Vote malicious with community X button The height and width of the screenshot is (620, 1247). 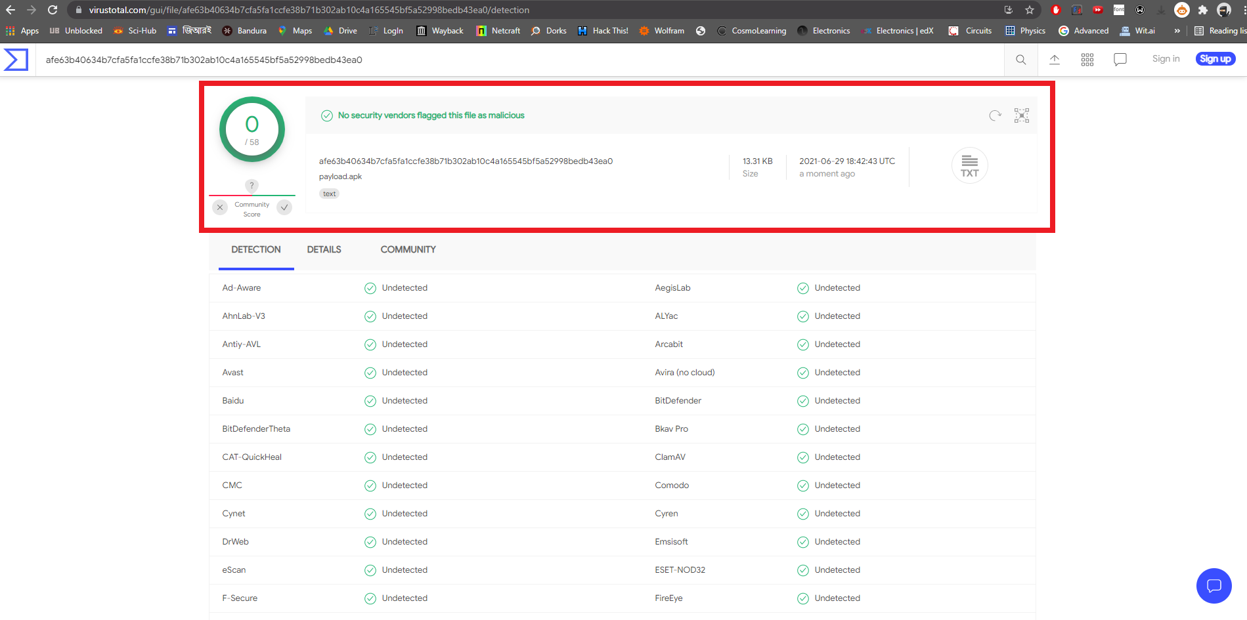[x=220, y=207]
